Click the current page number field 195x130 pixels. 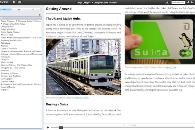(127, 125)
